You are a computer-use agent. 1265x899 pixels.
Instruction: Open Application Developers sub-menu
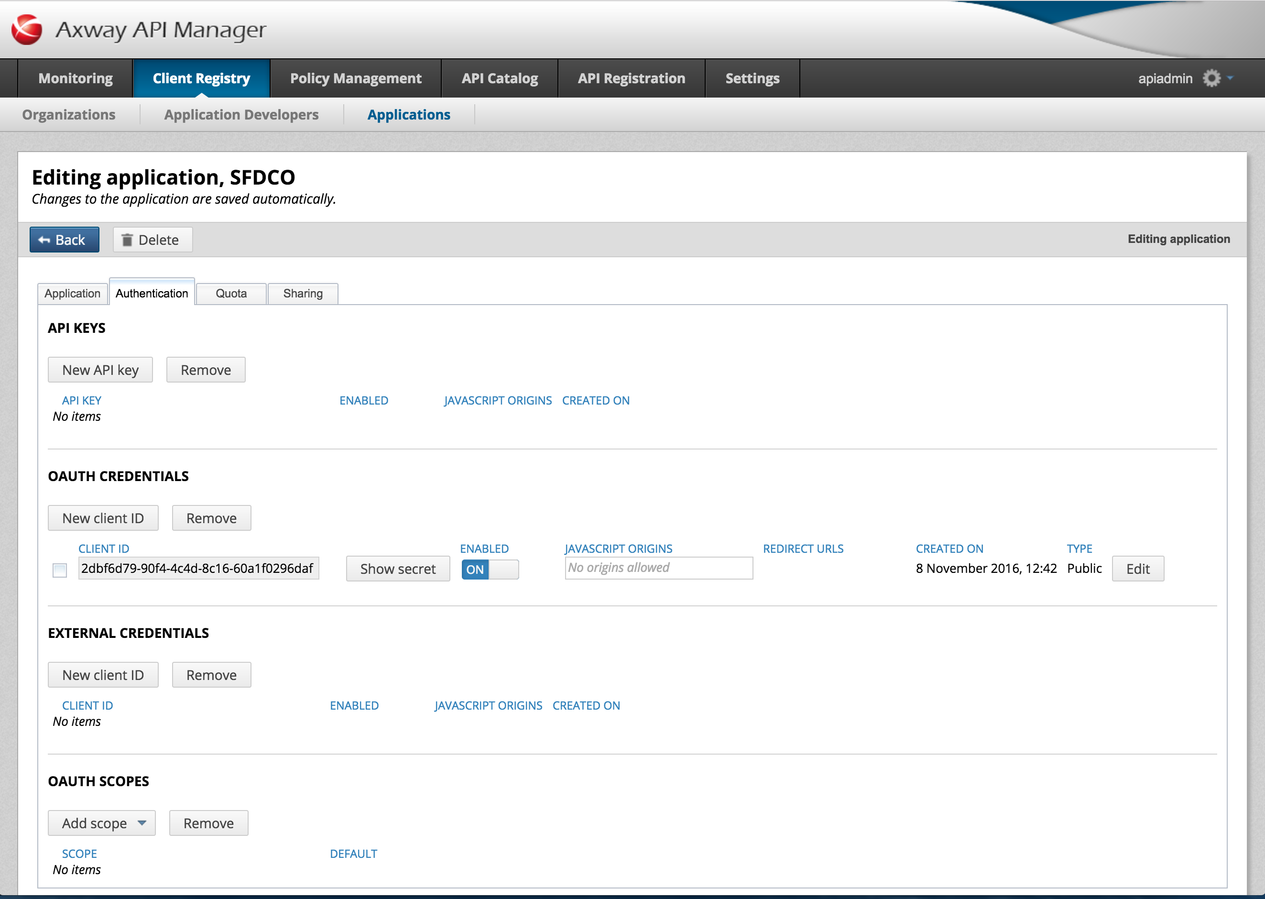(x=241, y=115)
